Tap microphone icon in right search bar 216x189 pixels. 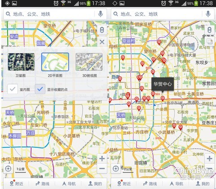(208, 14)
